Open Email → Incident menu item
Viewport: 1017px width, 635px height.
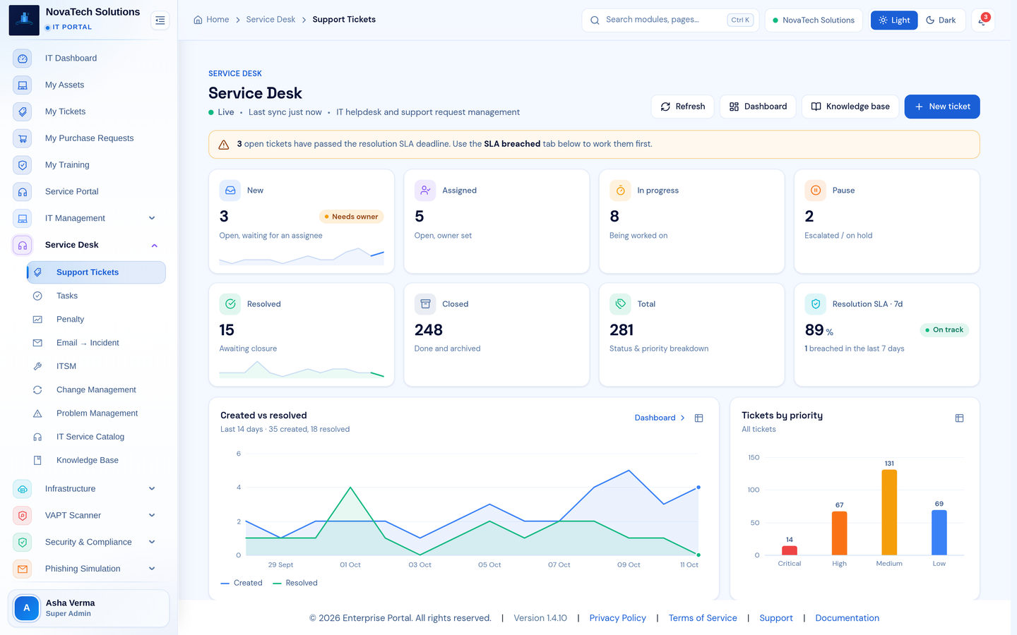[96, 343]
